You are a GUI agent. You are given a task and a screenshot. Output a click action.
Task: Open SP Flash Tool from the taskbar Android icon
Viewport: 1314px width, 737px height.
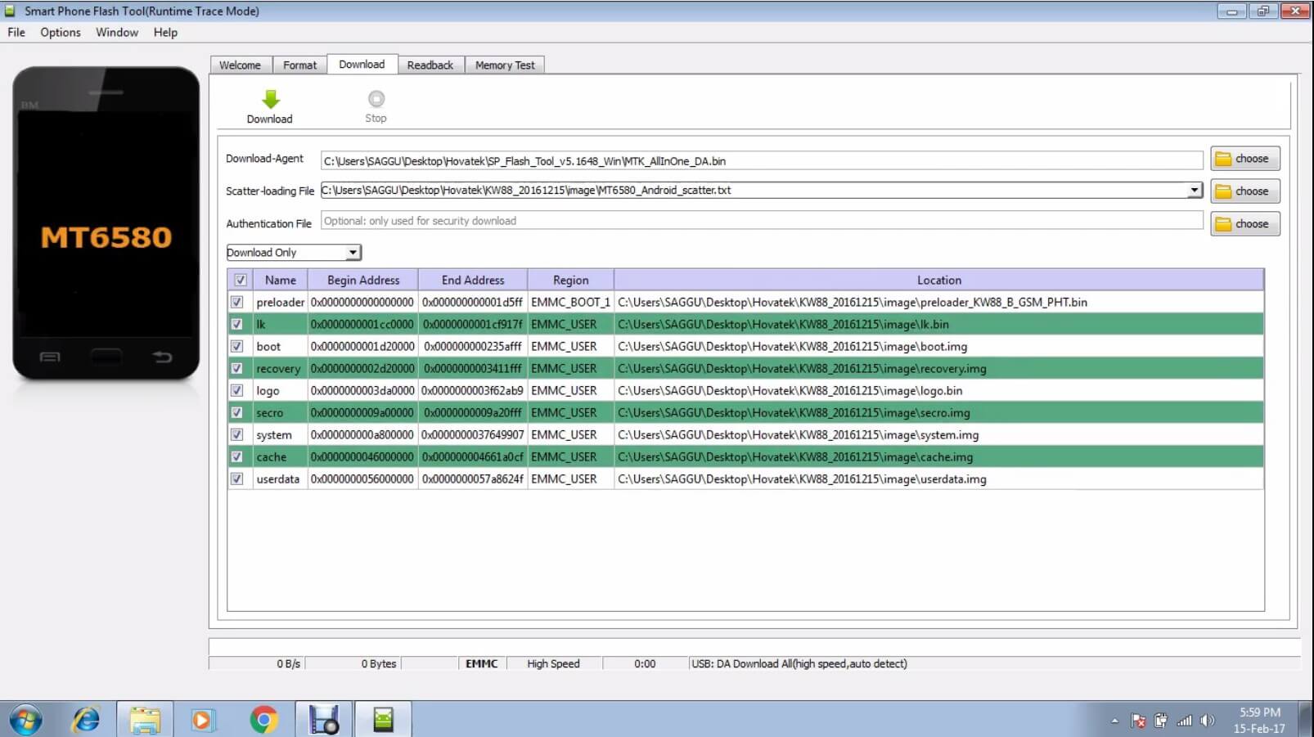coord(384,719)
